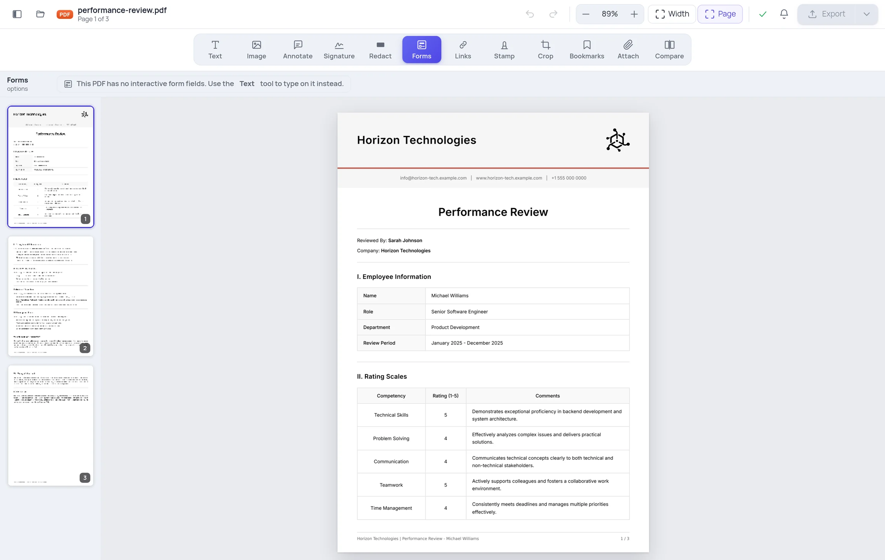This screenshot has height=560, width=885.
Task: Click 'I. Employee Information' section heading
Action: click(394, 277)
